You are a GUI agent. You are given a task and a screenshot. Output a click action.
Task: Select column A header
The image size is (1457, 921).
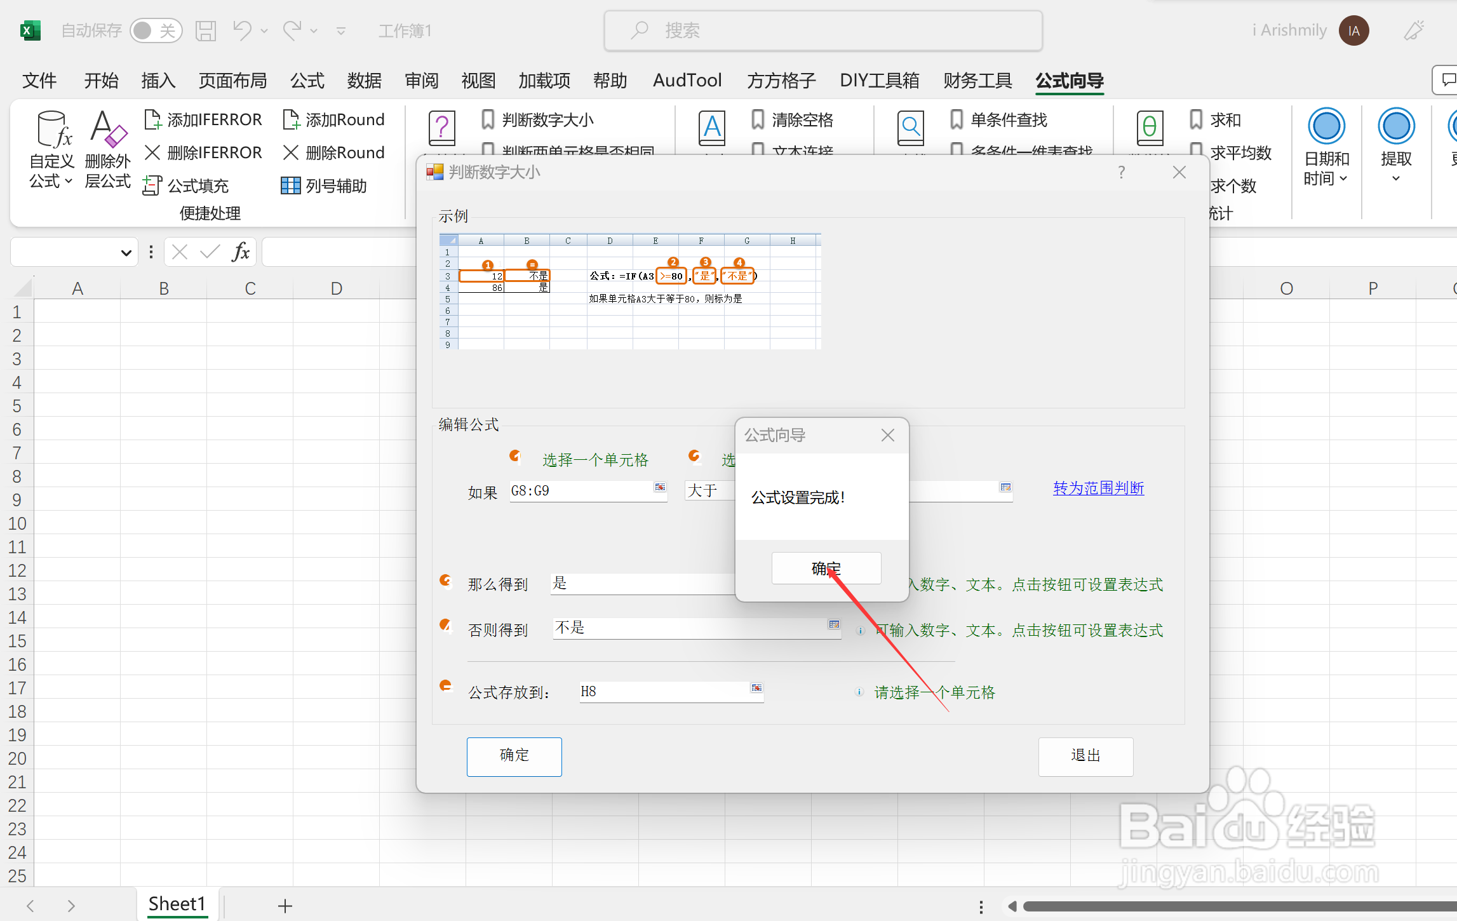coord(77,288)
